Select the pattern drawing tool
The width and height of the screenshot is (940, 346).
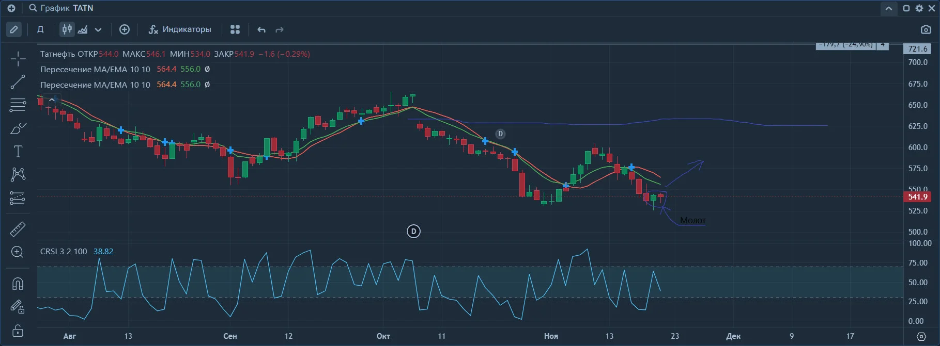pyautogui.click(x=18, y=174)
